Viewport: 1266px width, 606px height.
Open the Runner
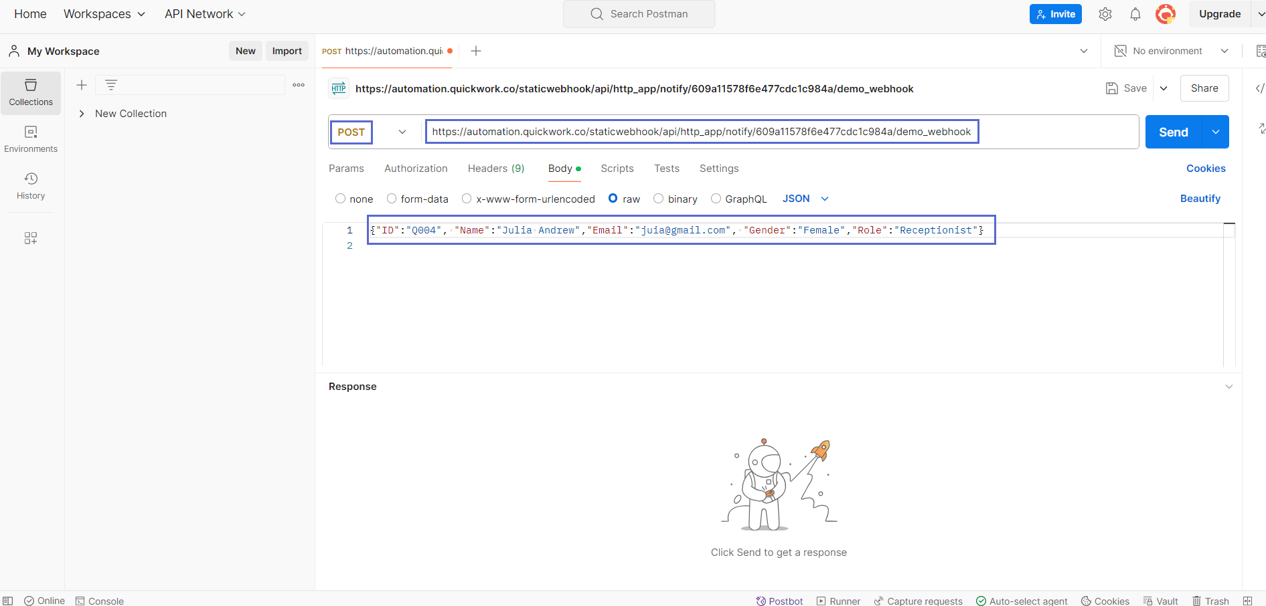(838, 601)
